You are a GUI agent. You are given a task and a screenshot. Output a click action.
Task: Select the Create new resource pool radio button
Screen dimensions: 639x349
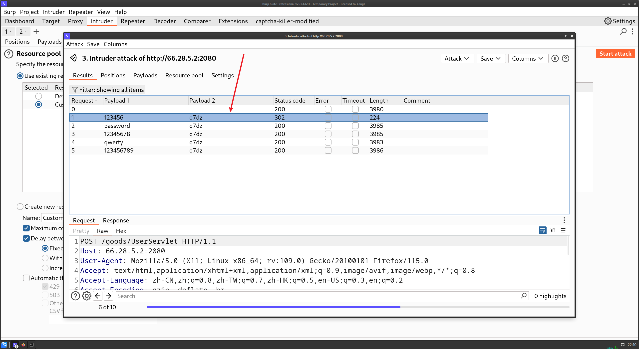(20, 206)
